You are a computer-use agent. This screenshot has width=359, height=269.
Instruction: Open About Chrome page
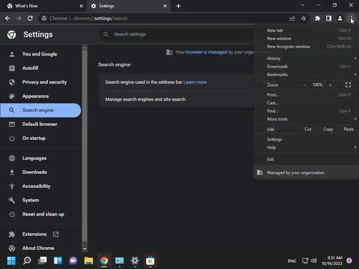coord(41,248)
